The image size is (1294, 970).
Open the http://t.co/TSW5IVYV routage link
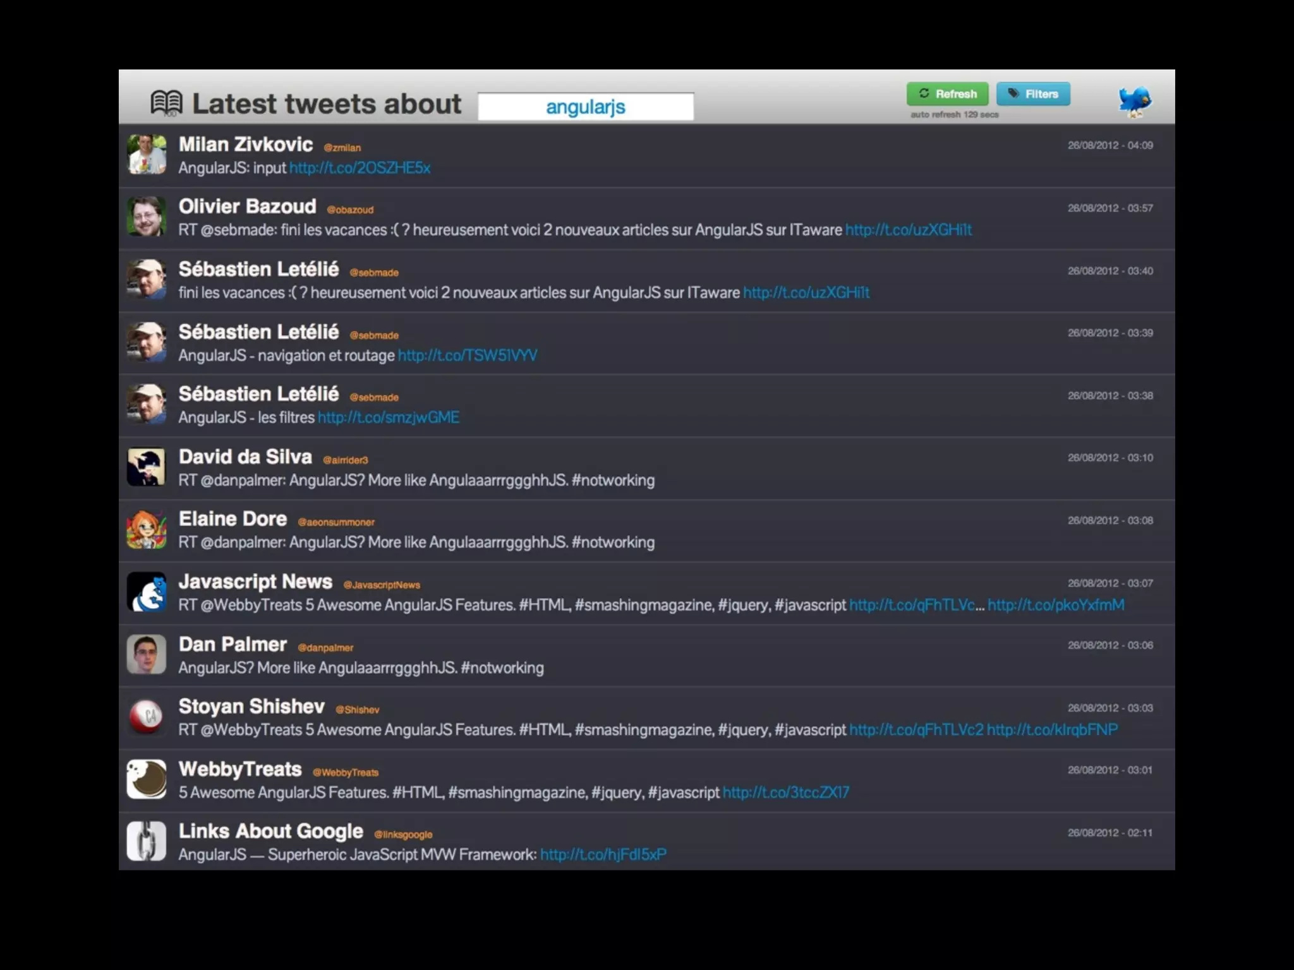tap(468, 356)
